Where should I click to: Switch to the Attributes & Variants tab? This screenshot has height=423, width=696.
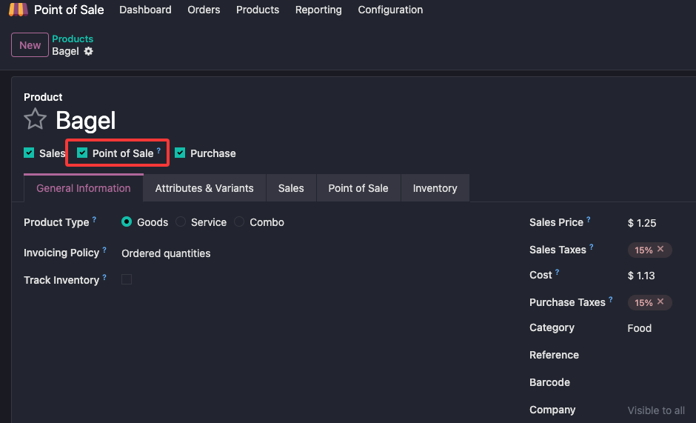204,188
